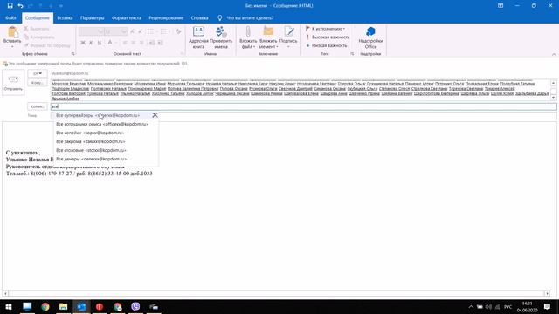Open the Address Book (Адресная книга)

coord(198,38)
